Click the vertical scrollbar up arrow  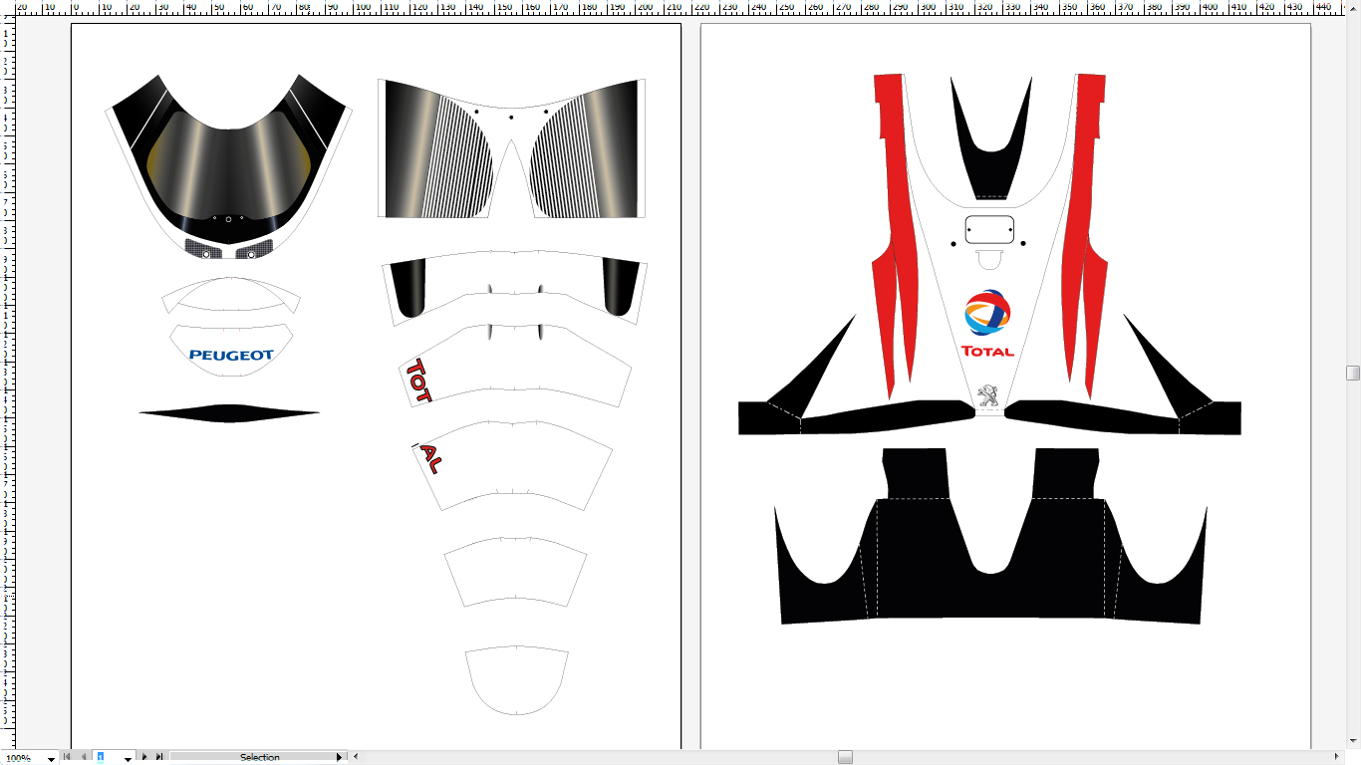click(1353, 7)
